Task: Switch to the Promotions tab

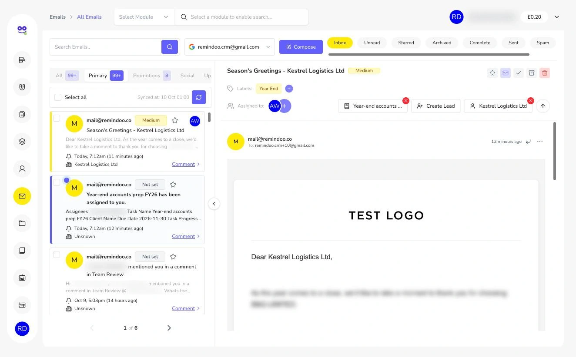Action: pos(151,76)
